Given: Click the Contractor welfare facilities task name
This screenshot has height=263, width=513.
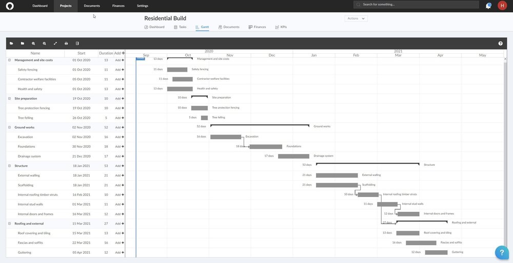Looking at the screenshot, I should tap(37, 79).
